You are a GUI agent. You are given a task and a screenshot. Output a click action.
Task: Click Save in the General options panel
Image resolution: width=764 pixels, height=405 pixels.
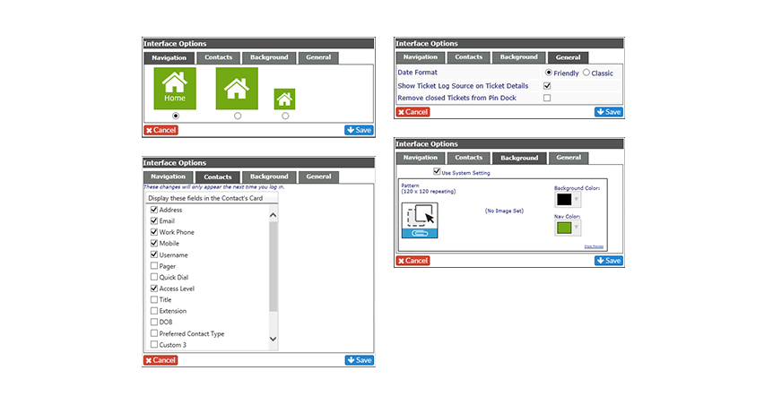(x=609, y=112)
